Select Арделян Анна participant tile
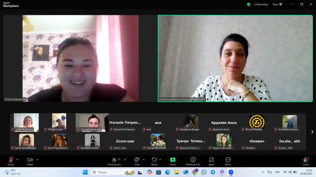The image size is (316, 177). (x=224, y=122)
